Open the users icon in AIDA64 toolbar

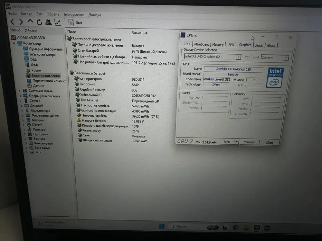[49, 22]
